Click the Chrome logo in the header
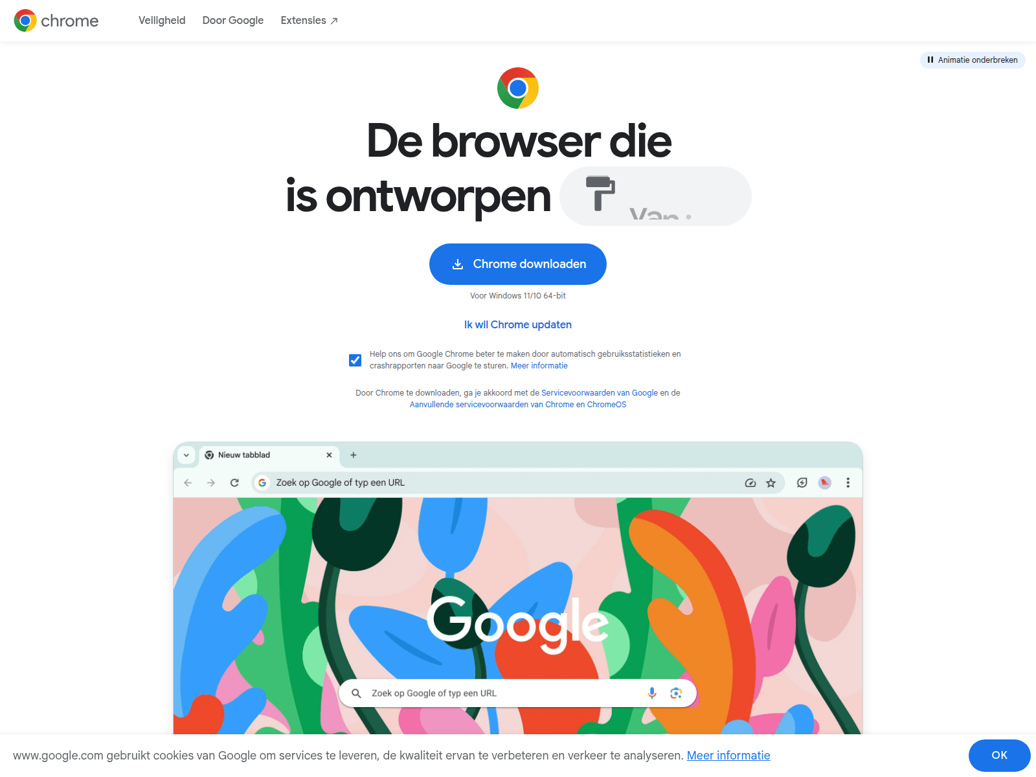Image resolution: width=1036 pixels, height=777 pixels. coord(56,21)
